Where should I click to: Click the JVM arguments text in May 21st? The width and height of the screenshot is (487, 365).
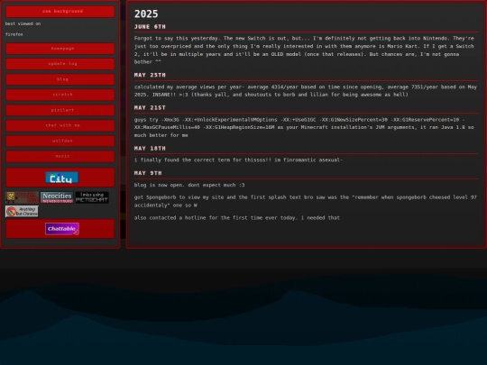pyautogui.click(x=305, y=128)
